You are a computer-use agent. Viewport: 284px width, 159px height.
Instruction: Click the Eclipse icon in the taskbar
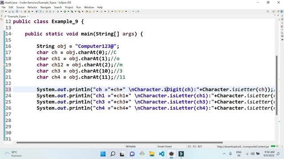(x=171, y=154)
